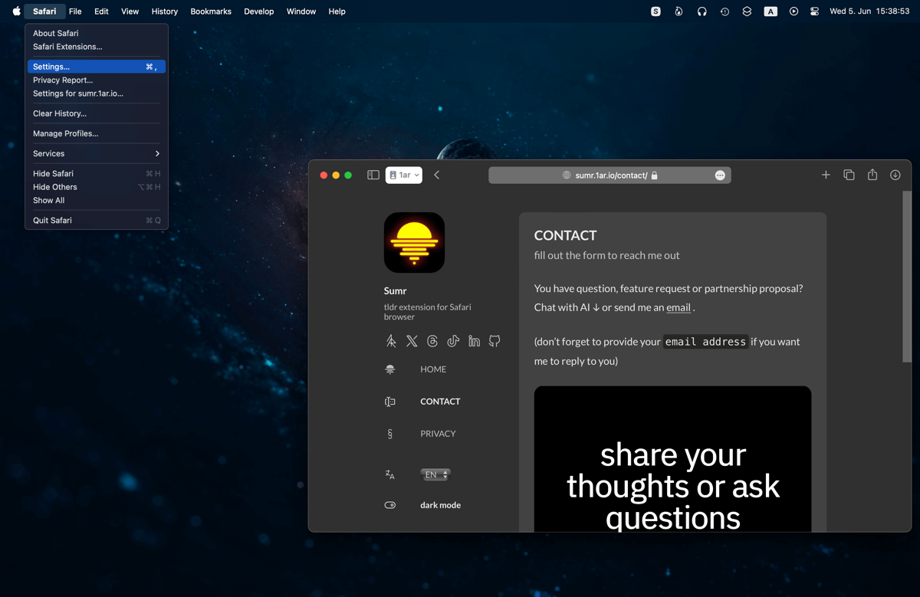
Task: Go back with Safari's back arrow
Action: pyautogui.click(x=437, y=175)
